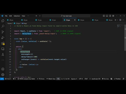Click the minimap code preview
Image resolution: width=126 pixels, height=94 pixels.
[120, 26]
